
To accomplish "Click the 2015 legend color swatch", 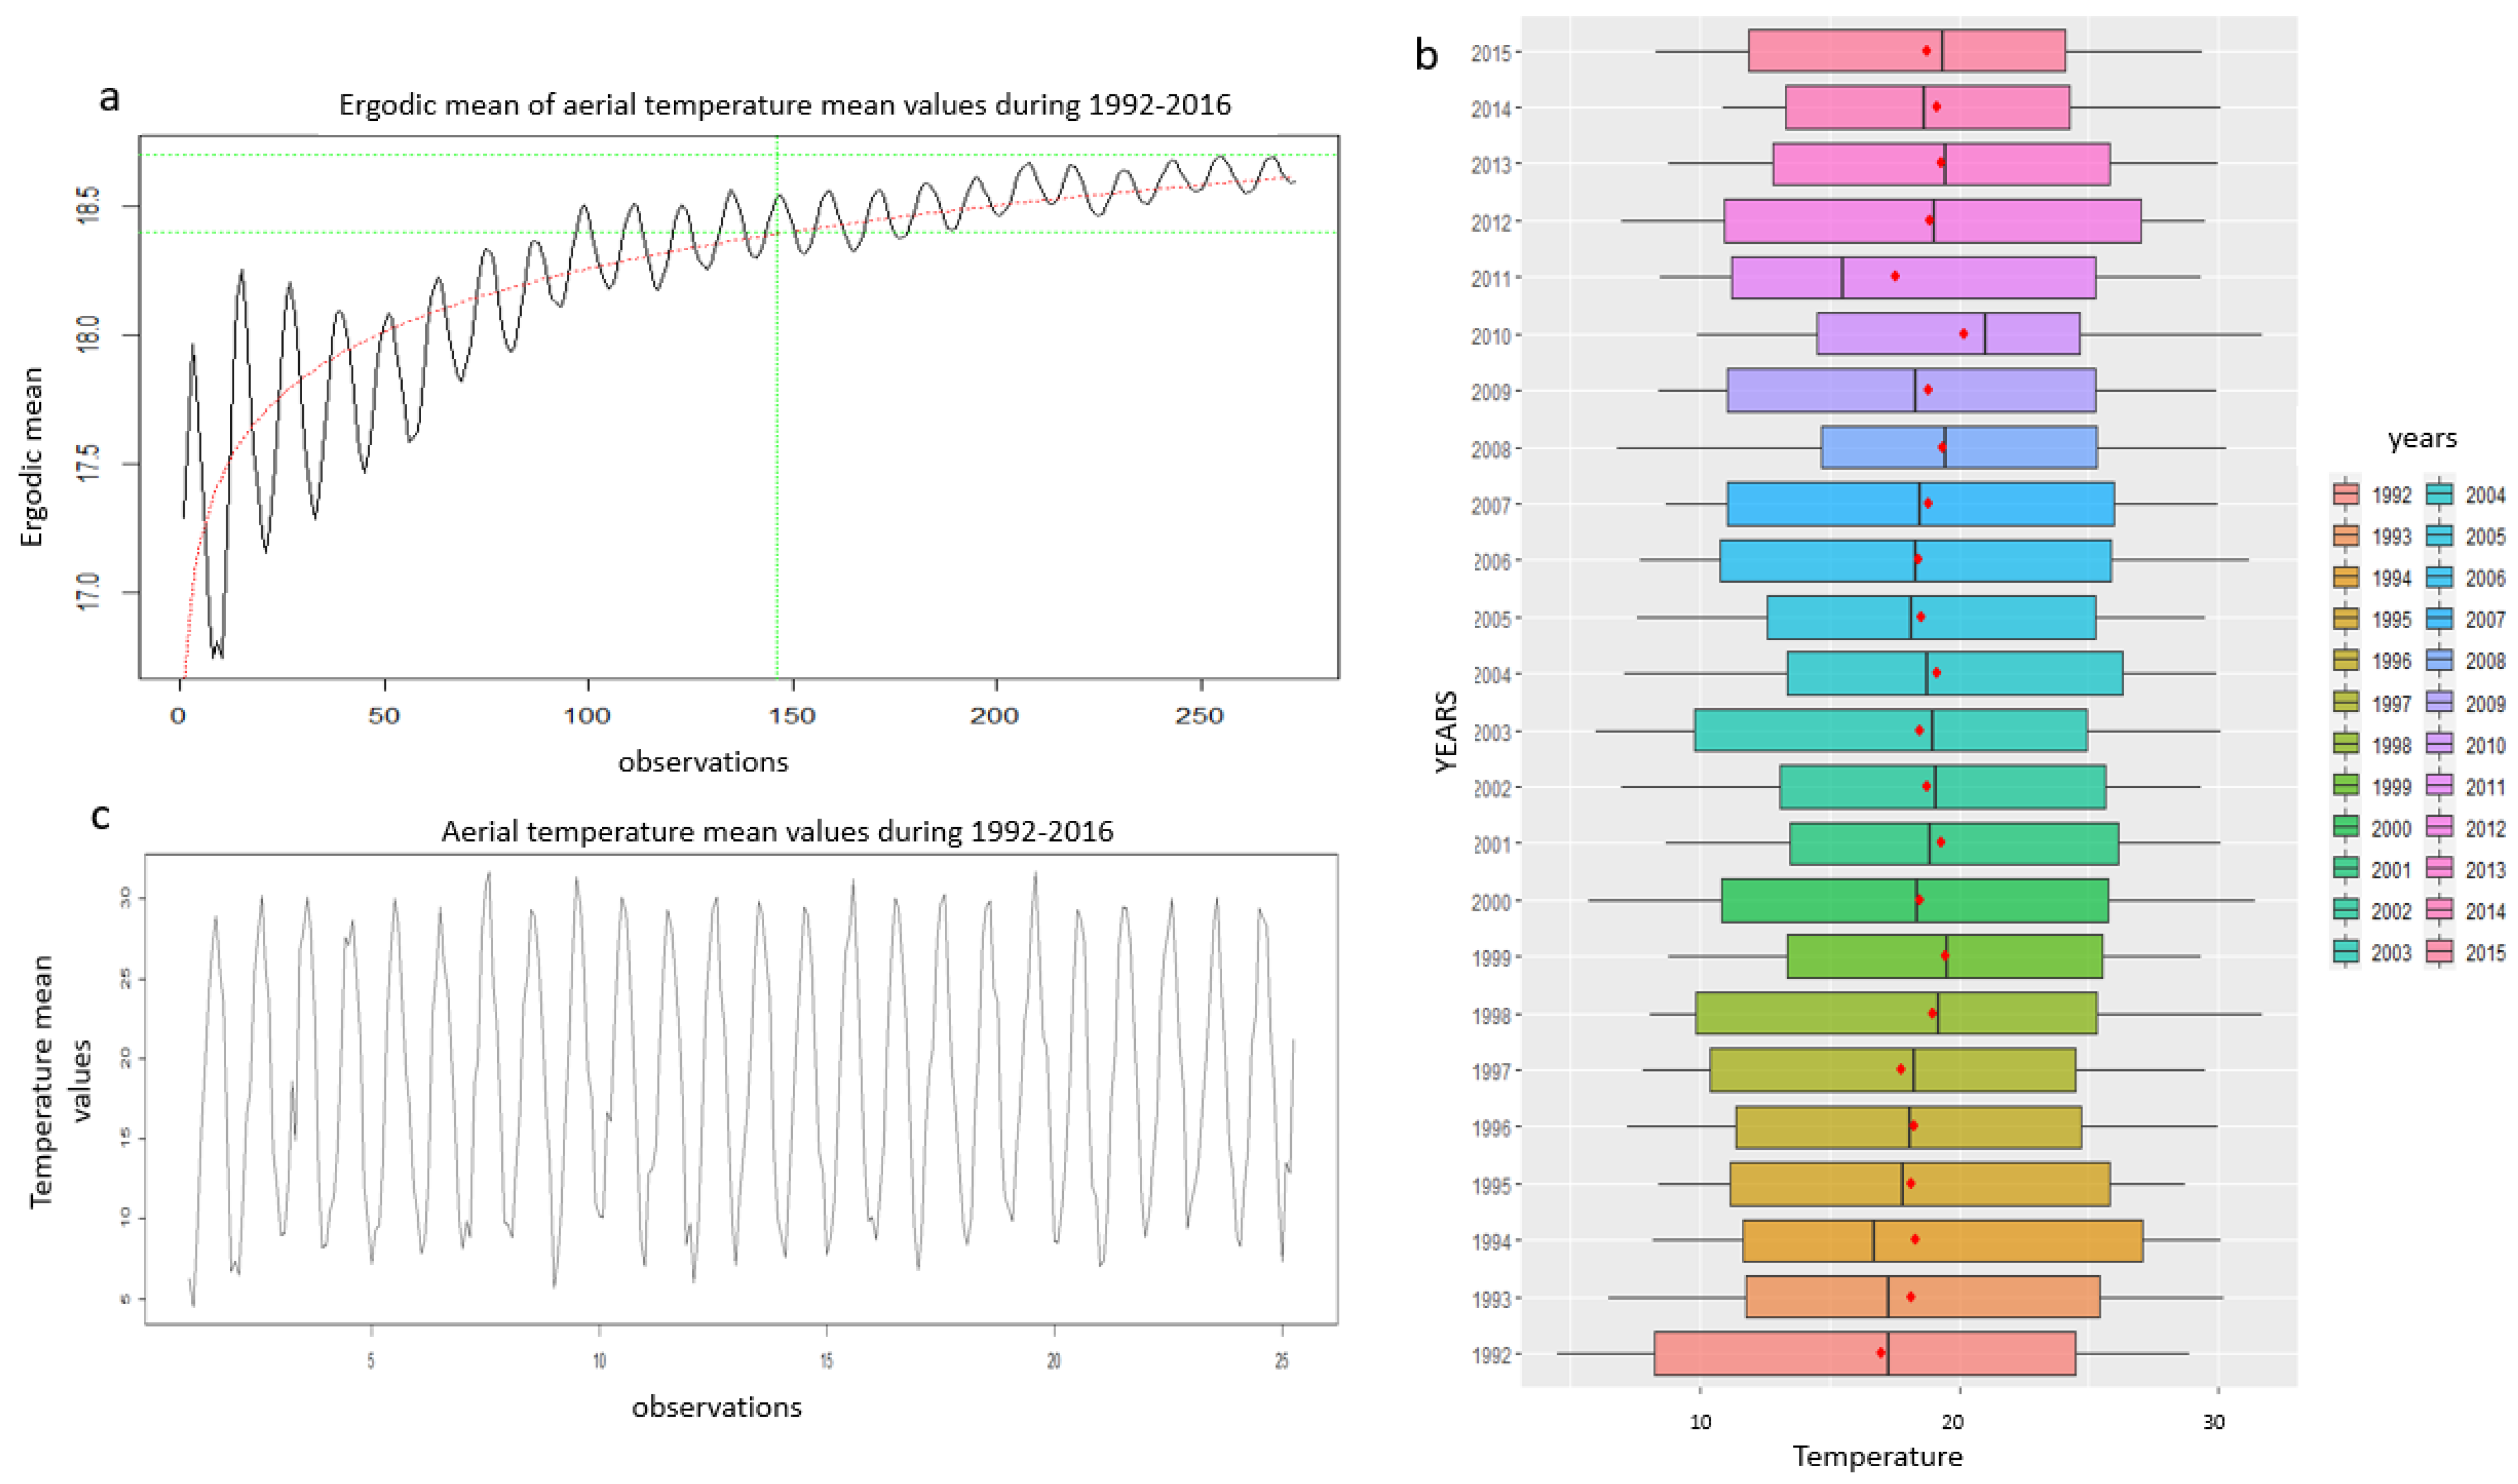I will (2439, 953).
